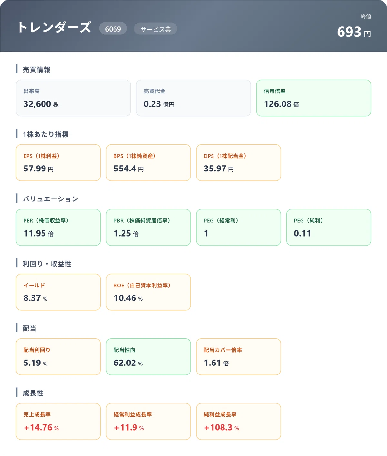
Task: Click the 8.37 % yield value
Action: [x=35, y=298]
